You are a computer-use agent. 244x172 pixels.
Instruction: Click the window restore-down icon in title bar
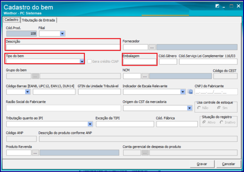coord(217,6)
